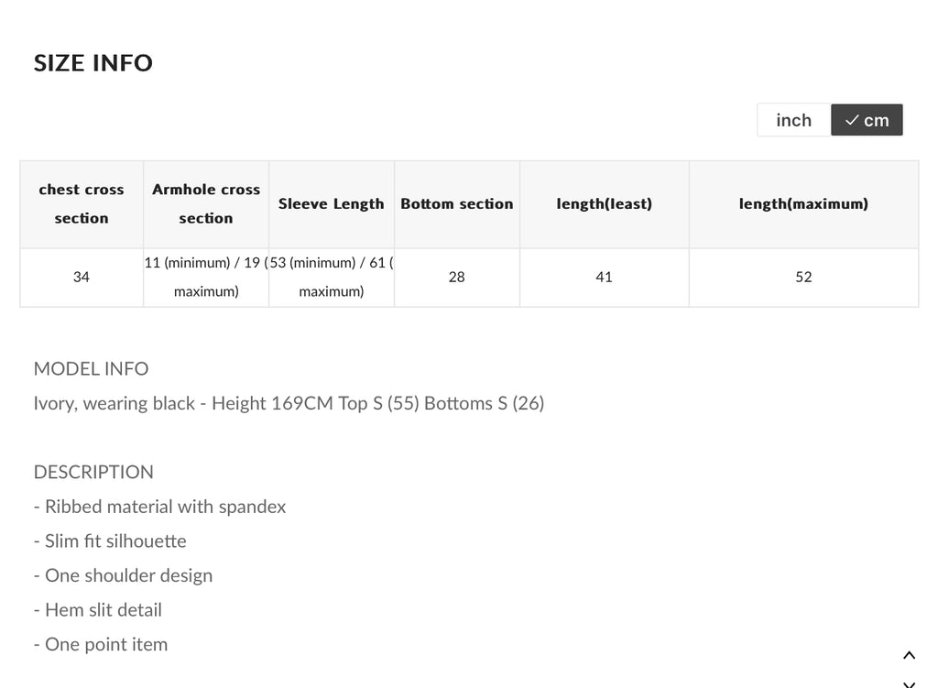Click the length least value 41
938x688 pixels.
605,278
